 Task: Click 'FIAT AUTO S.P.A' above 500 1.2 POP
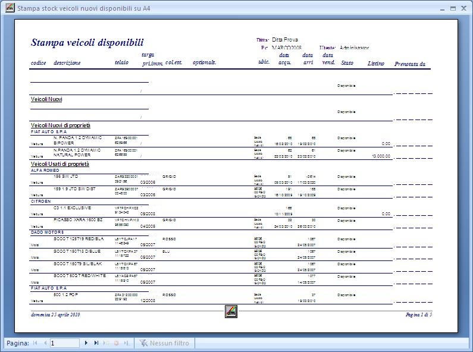(x=49, y=288)
